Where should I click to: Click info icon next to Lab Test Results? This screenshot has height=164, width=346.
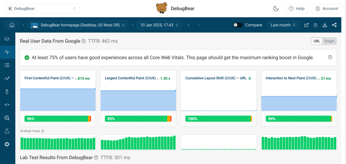pos(96,158)
